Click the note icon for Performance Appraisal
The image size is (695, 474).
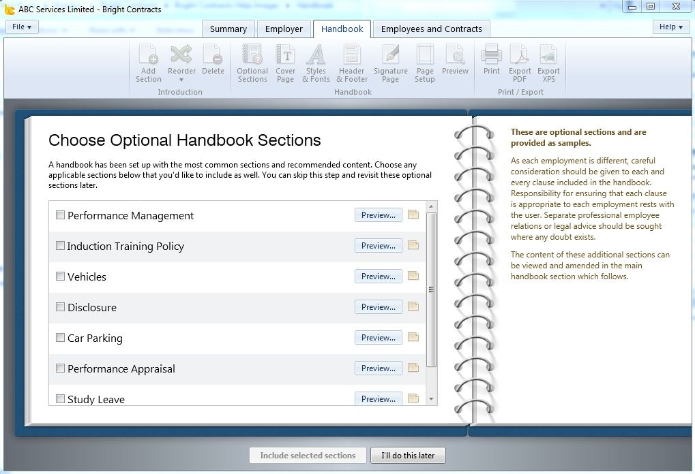pyautogui.click(x=413, y=368)
